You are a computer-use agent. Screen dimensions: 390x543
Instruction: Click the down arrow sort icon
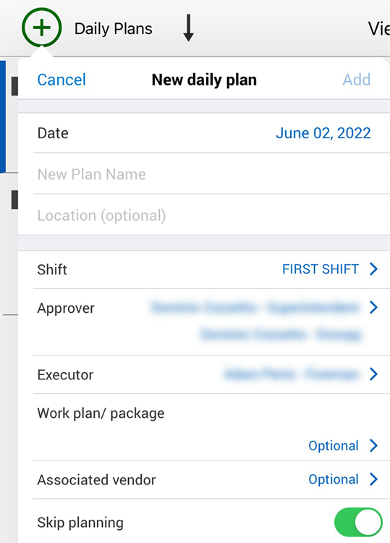point(188,28)
